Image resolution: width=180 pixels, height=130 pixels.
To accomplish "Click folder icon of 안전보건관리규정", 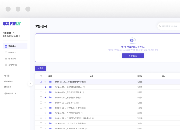I will coord(50,113).
